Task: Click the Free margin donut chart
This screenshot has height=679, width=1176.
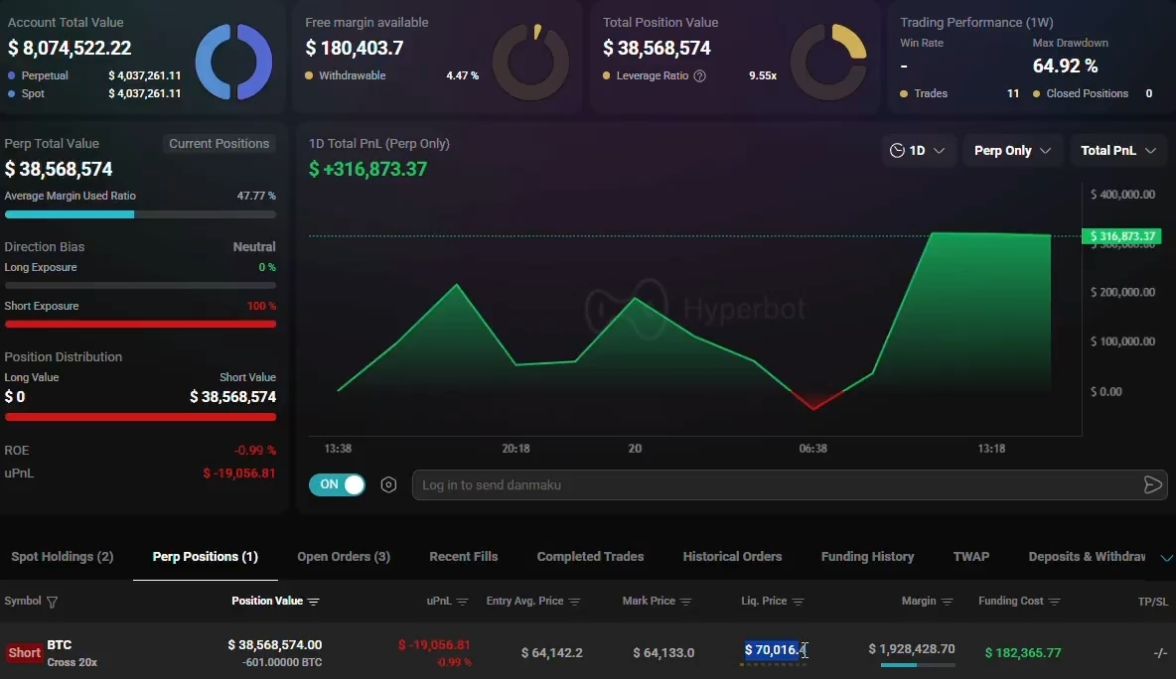Action: click(x=531, y=62)
